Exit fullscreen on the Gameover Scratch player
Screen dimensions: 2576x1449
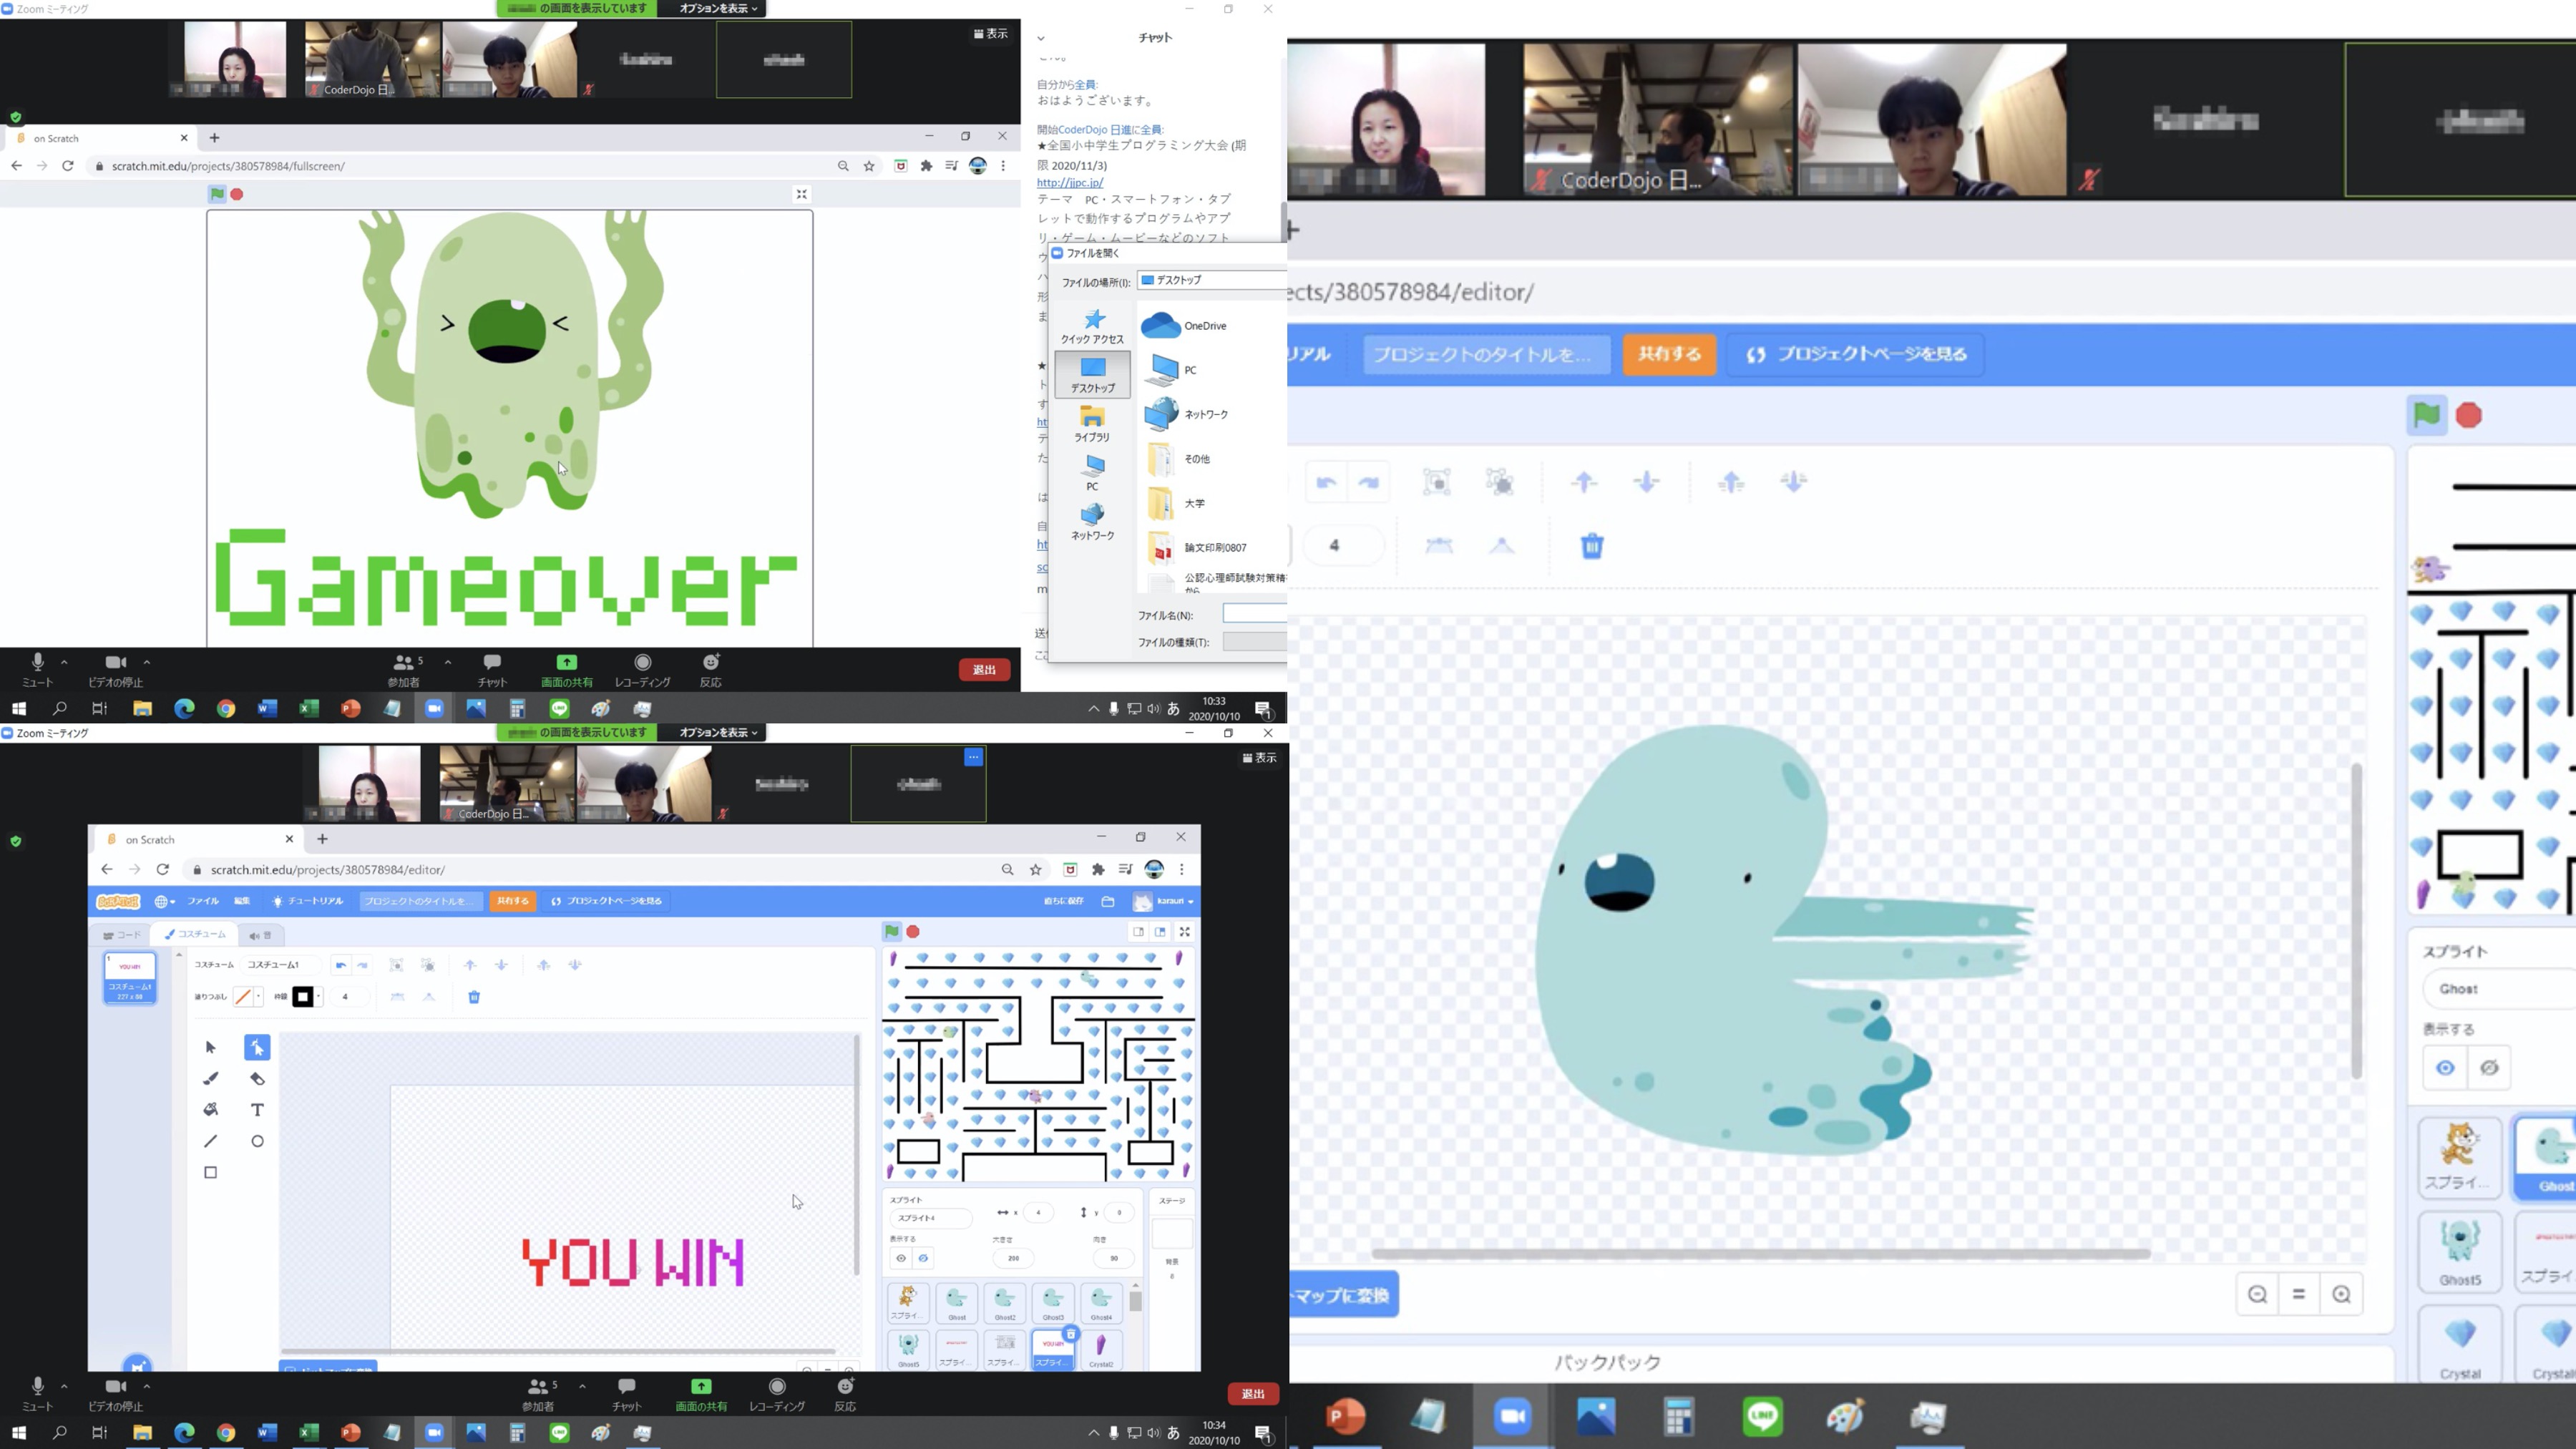[801, 194]
